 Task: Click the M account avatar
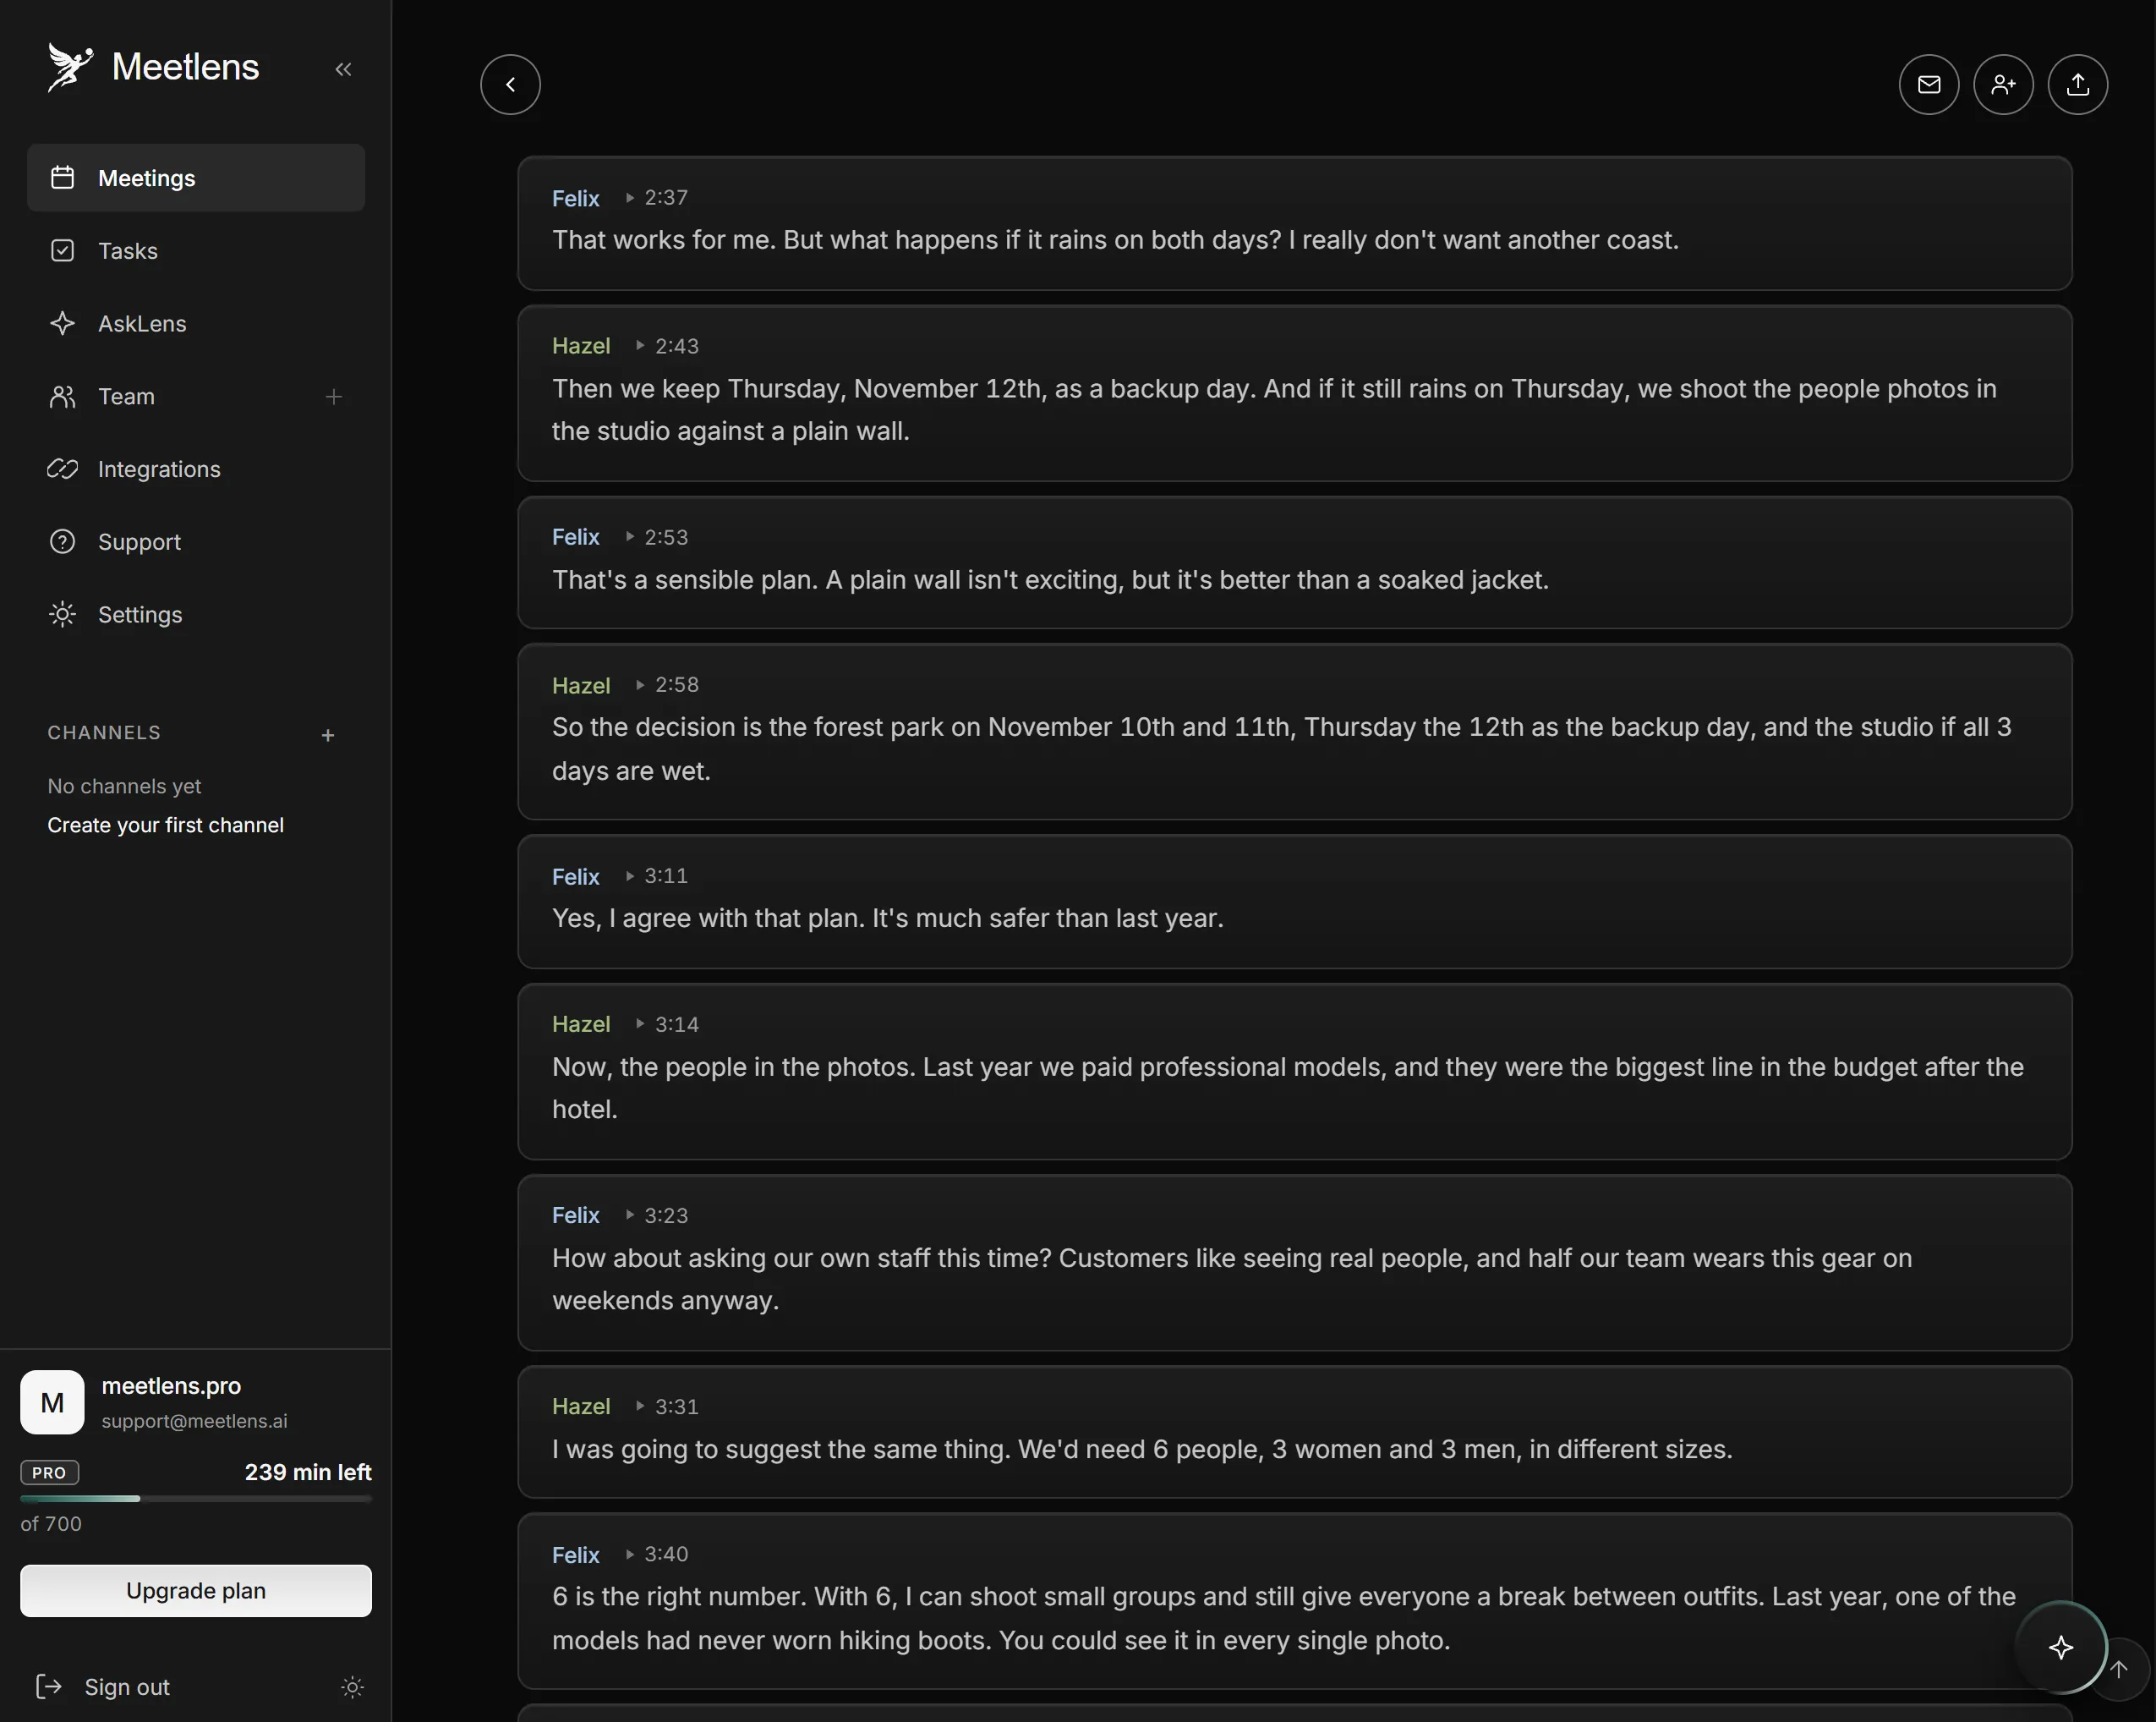(x=52, y=1401)
